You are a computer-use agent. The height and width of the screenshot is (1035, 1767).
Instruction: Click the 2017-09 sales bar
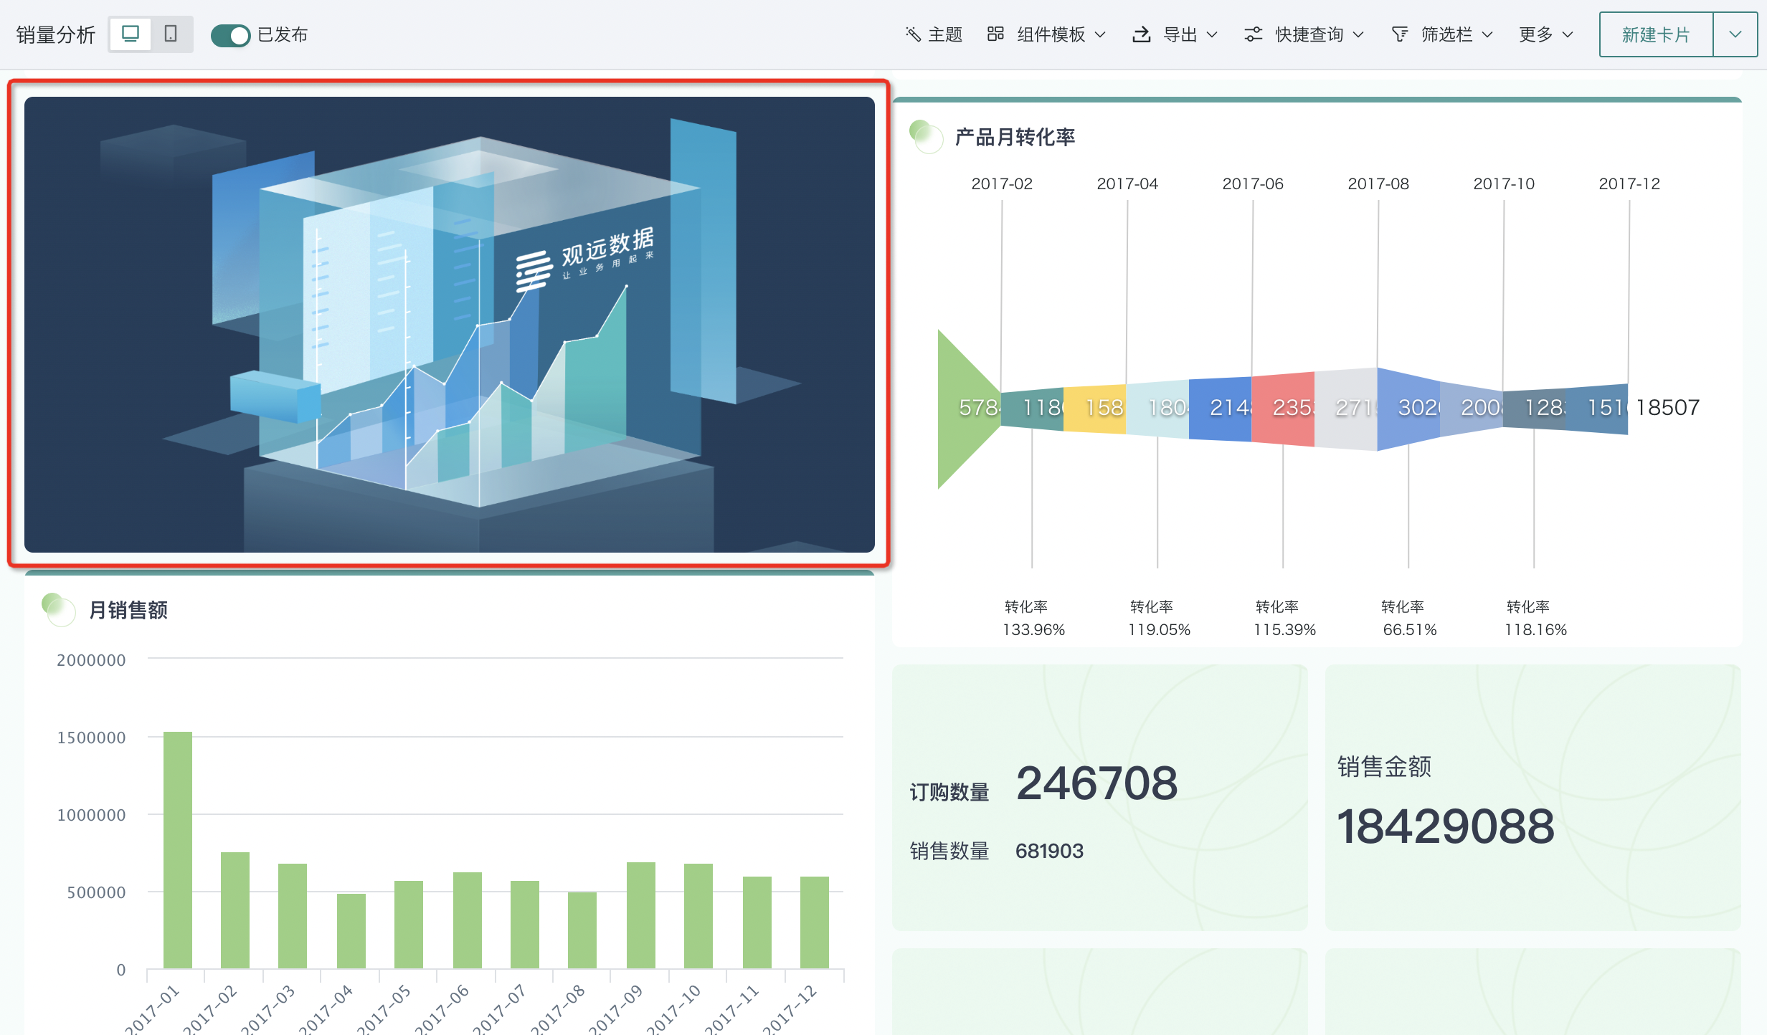pyautogui.click(x=641, y=915)
